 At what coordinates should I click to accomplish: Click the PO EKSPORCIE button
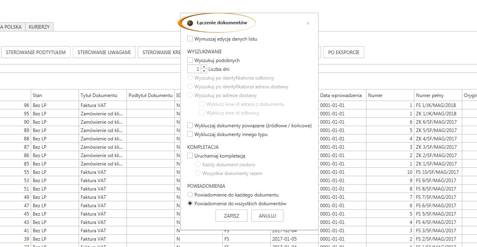344,52
